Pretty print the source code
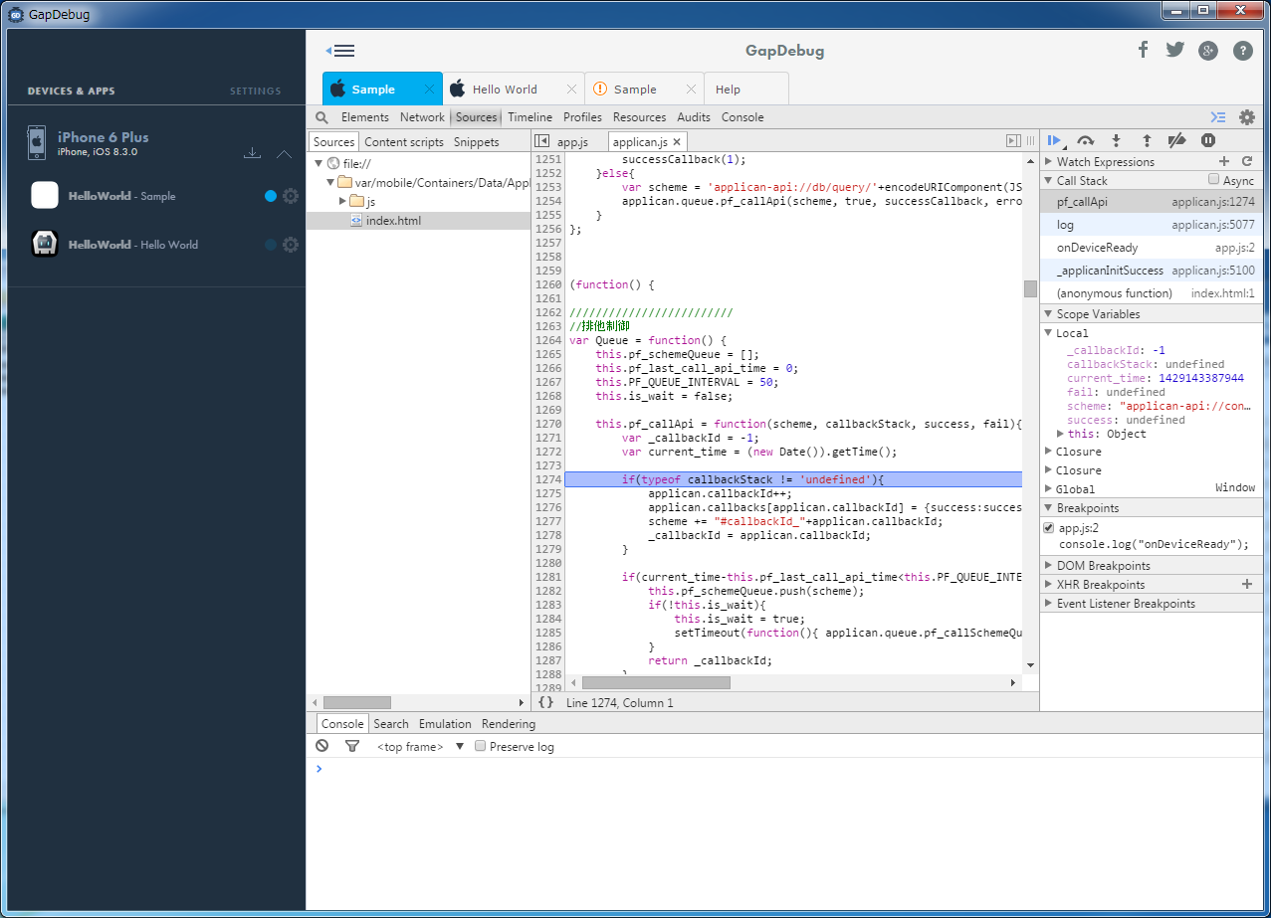The width and height of the screenshot is (1271, 918). pyautogui.click(x=545, y=702)
